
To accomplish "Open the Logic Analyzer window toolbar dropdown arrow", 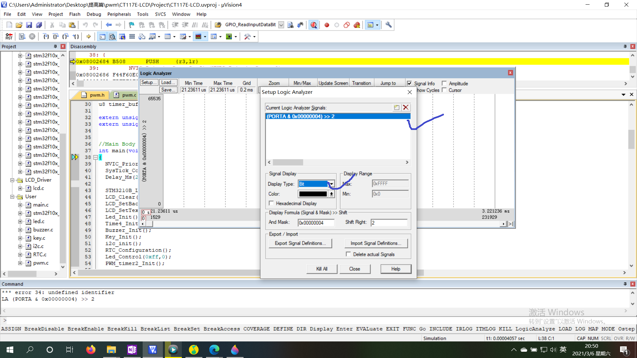I will (205, 37).
